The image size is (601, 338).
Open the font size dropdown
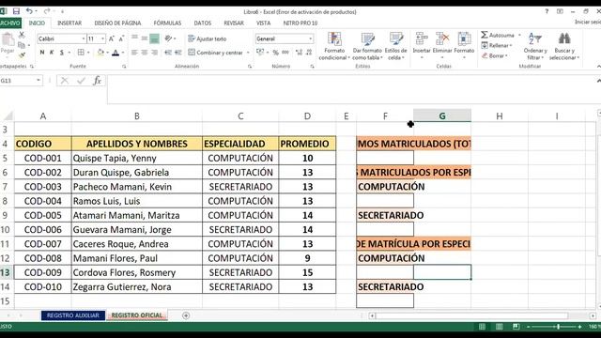pyautogui.click(x=102, y=38)
